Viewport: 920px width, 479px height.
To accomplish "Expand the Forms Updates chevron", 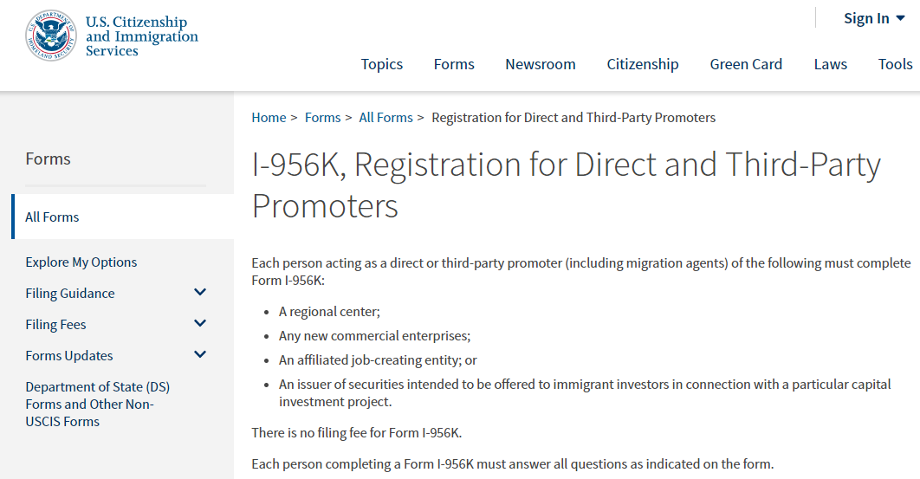I will coord(200,354).
